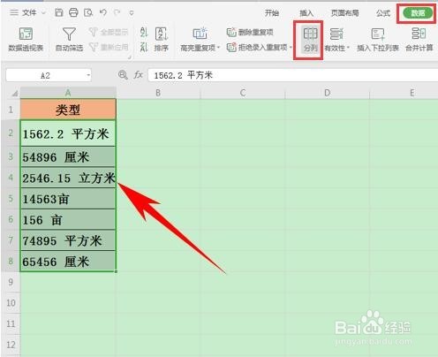Sort descending with the Z-A icon

144,47
